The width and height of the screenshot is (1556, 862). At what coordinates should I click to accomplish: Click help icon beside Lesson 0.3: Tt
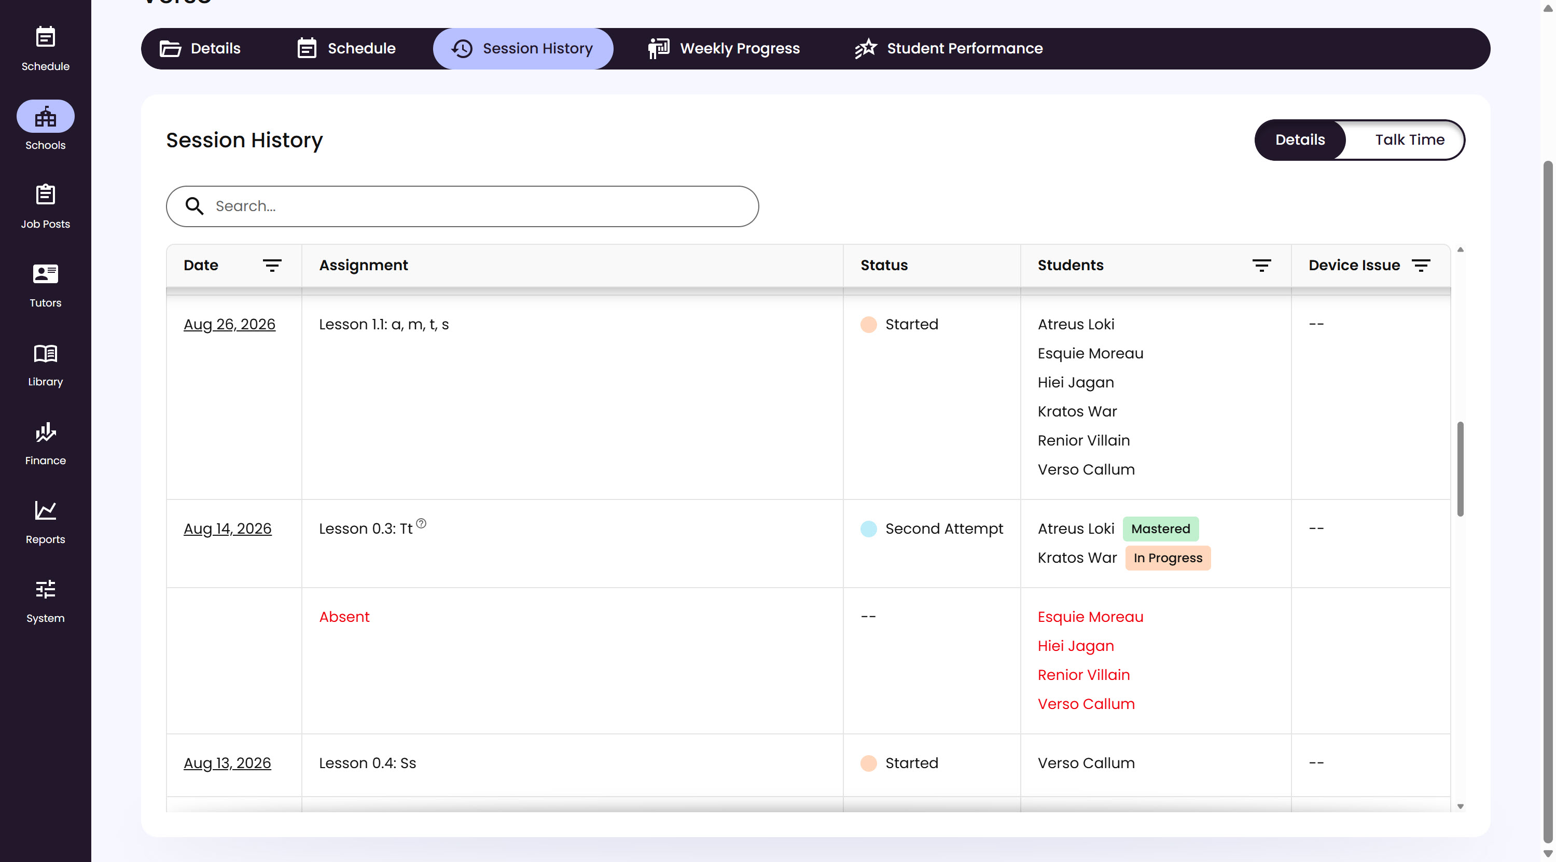421,524
